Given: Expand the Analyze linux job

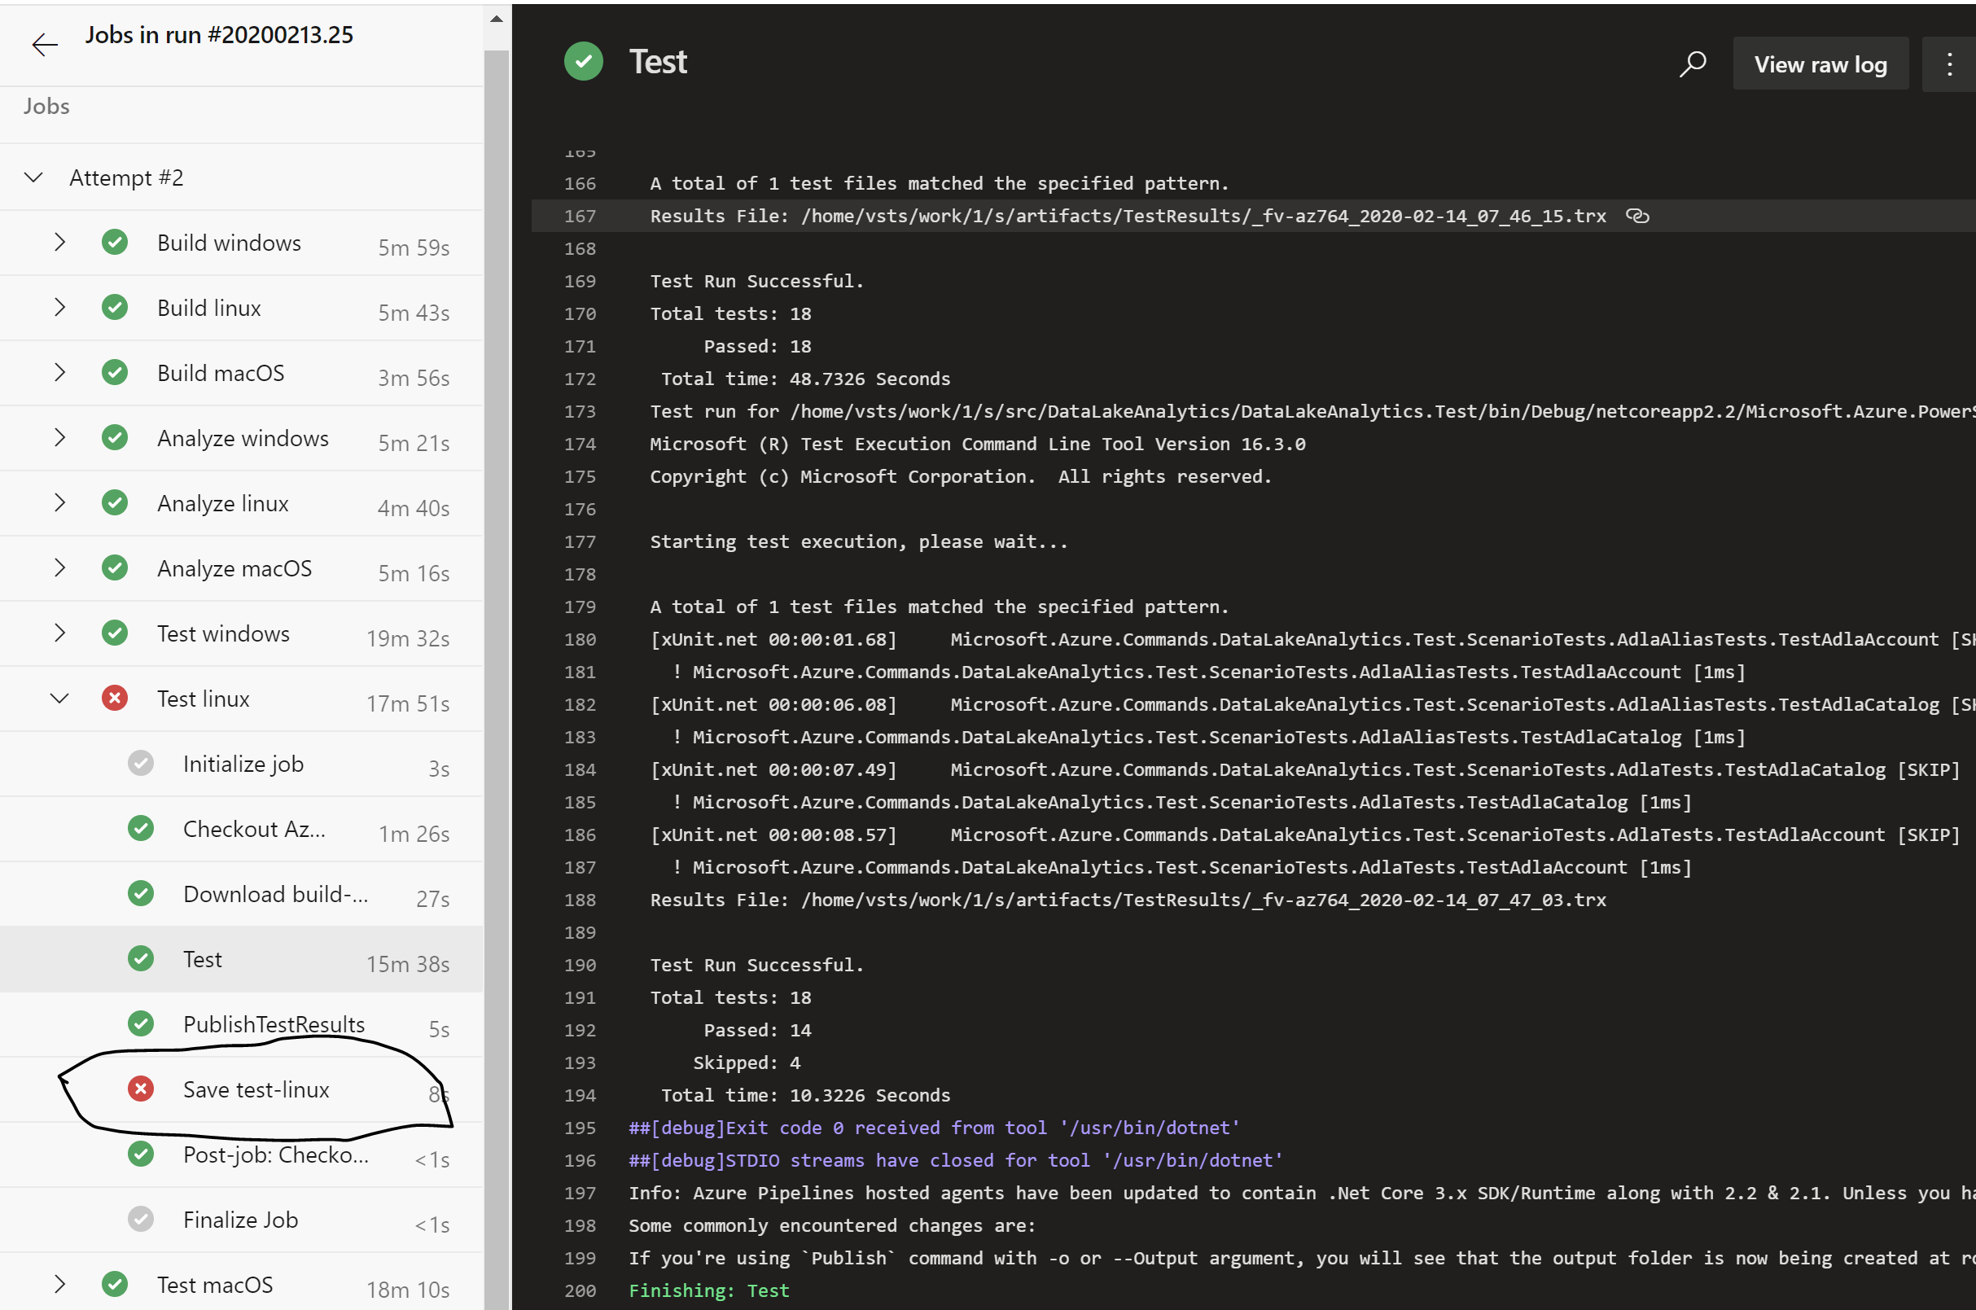Looking at the screenshot, I should 59,503.
